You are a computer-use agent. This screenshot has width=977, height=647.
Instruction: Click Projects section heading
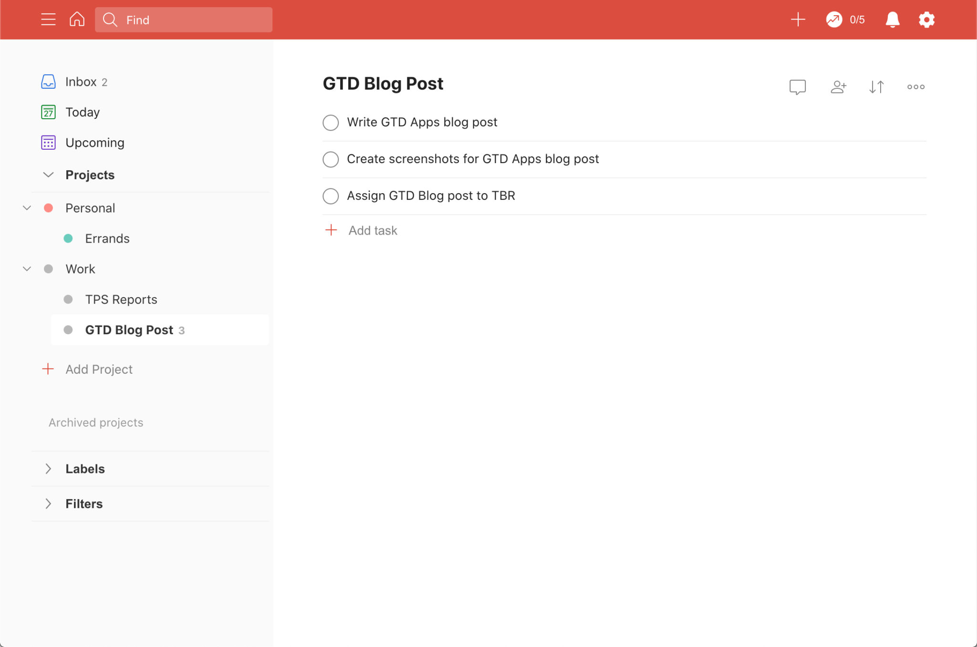[90, 175]
